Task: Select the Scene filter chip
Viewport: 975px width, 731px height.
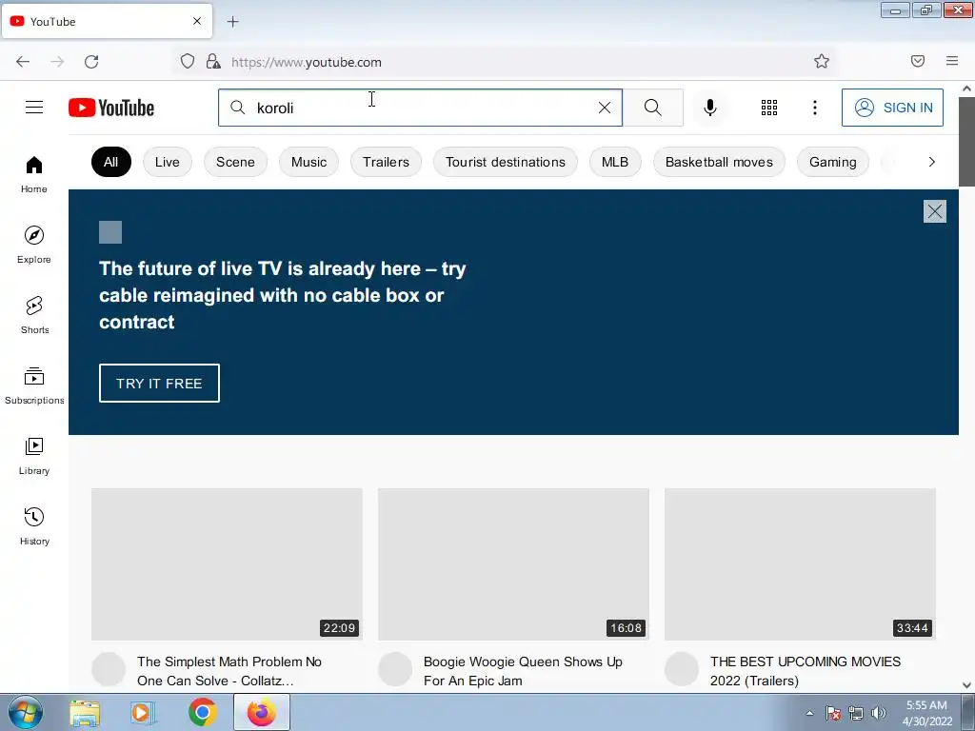Action: tap(235, 162)
